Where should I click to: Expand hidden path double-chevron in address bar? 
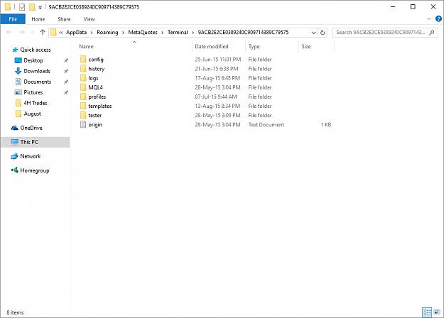pos(61,33)
